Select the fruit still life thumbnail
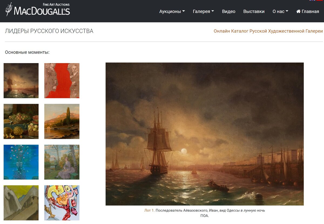 (x=21, y=121)
